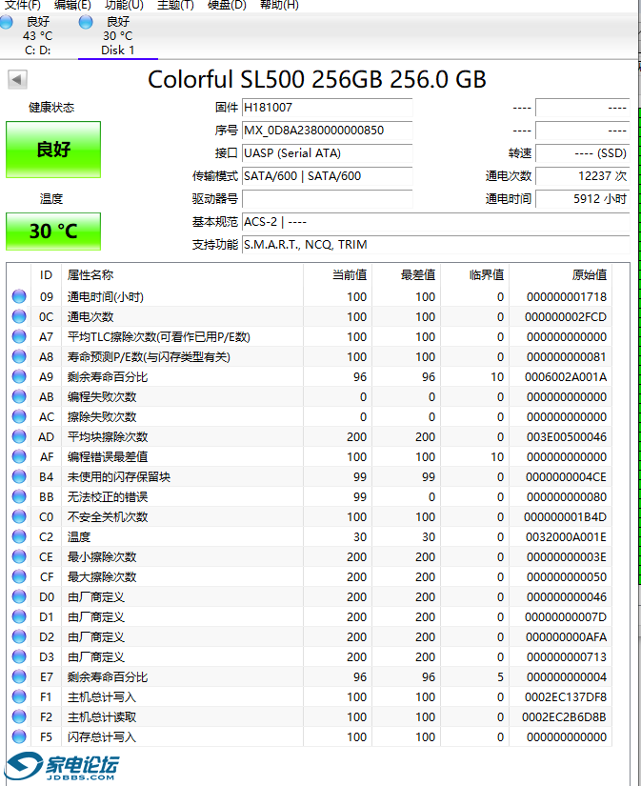Click the serial number field MX_0D8A2380000000850

[328, 131]
